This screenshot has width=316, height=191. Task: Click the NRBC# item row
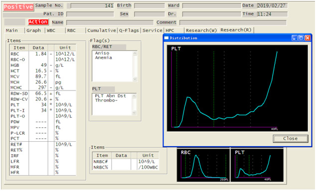(x=126, y=162)
